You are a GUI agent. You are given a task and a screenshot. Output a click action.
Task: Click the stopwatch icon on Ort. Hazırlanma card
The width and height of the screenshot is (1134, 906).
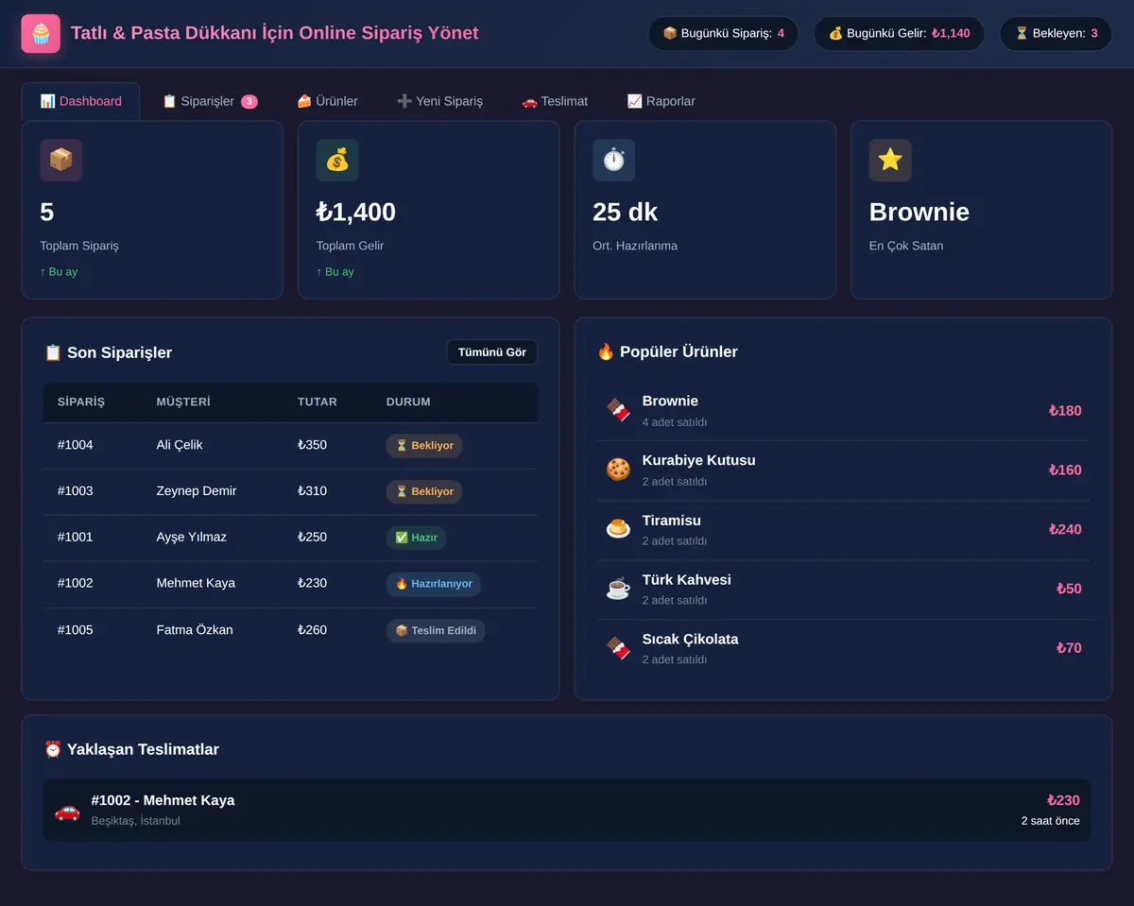coord(614,161)
